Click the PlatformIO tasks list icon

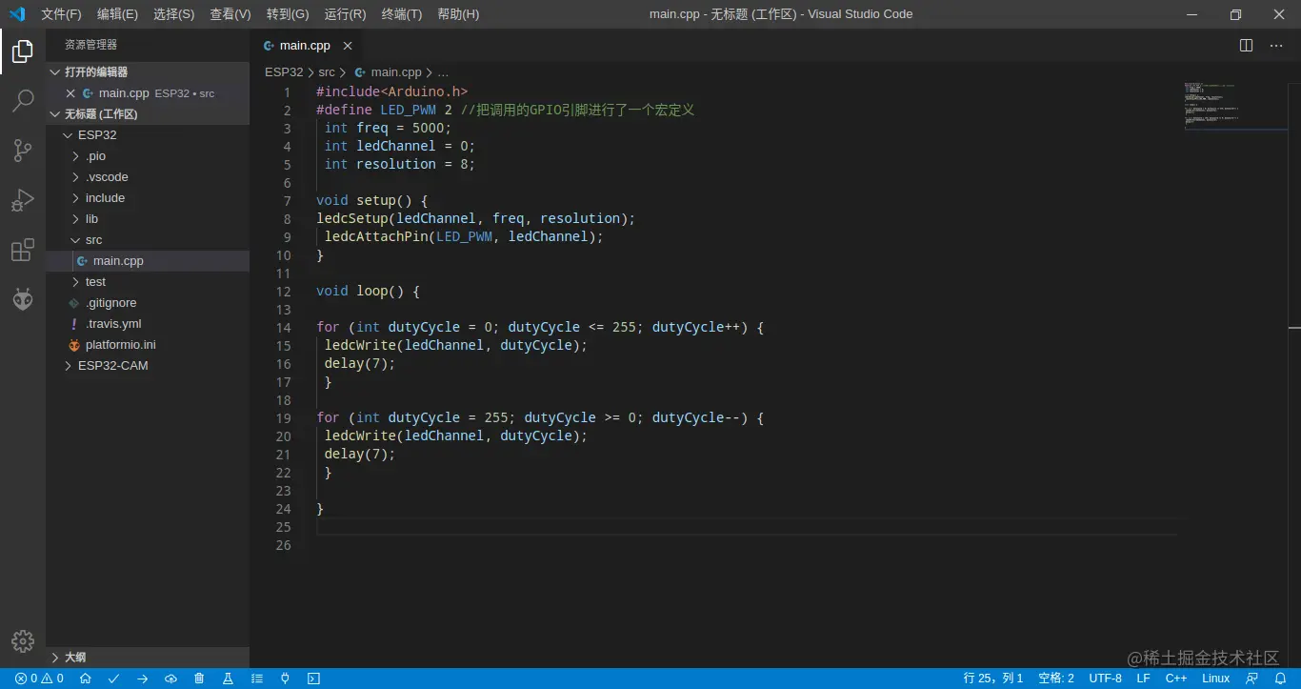[x=256, y=679]
